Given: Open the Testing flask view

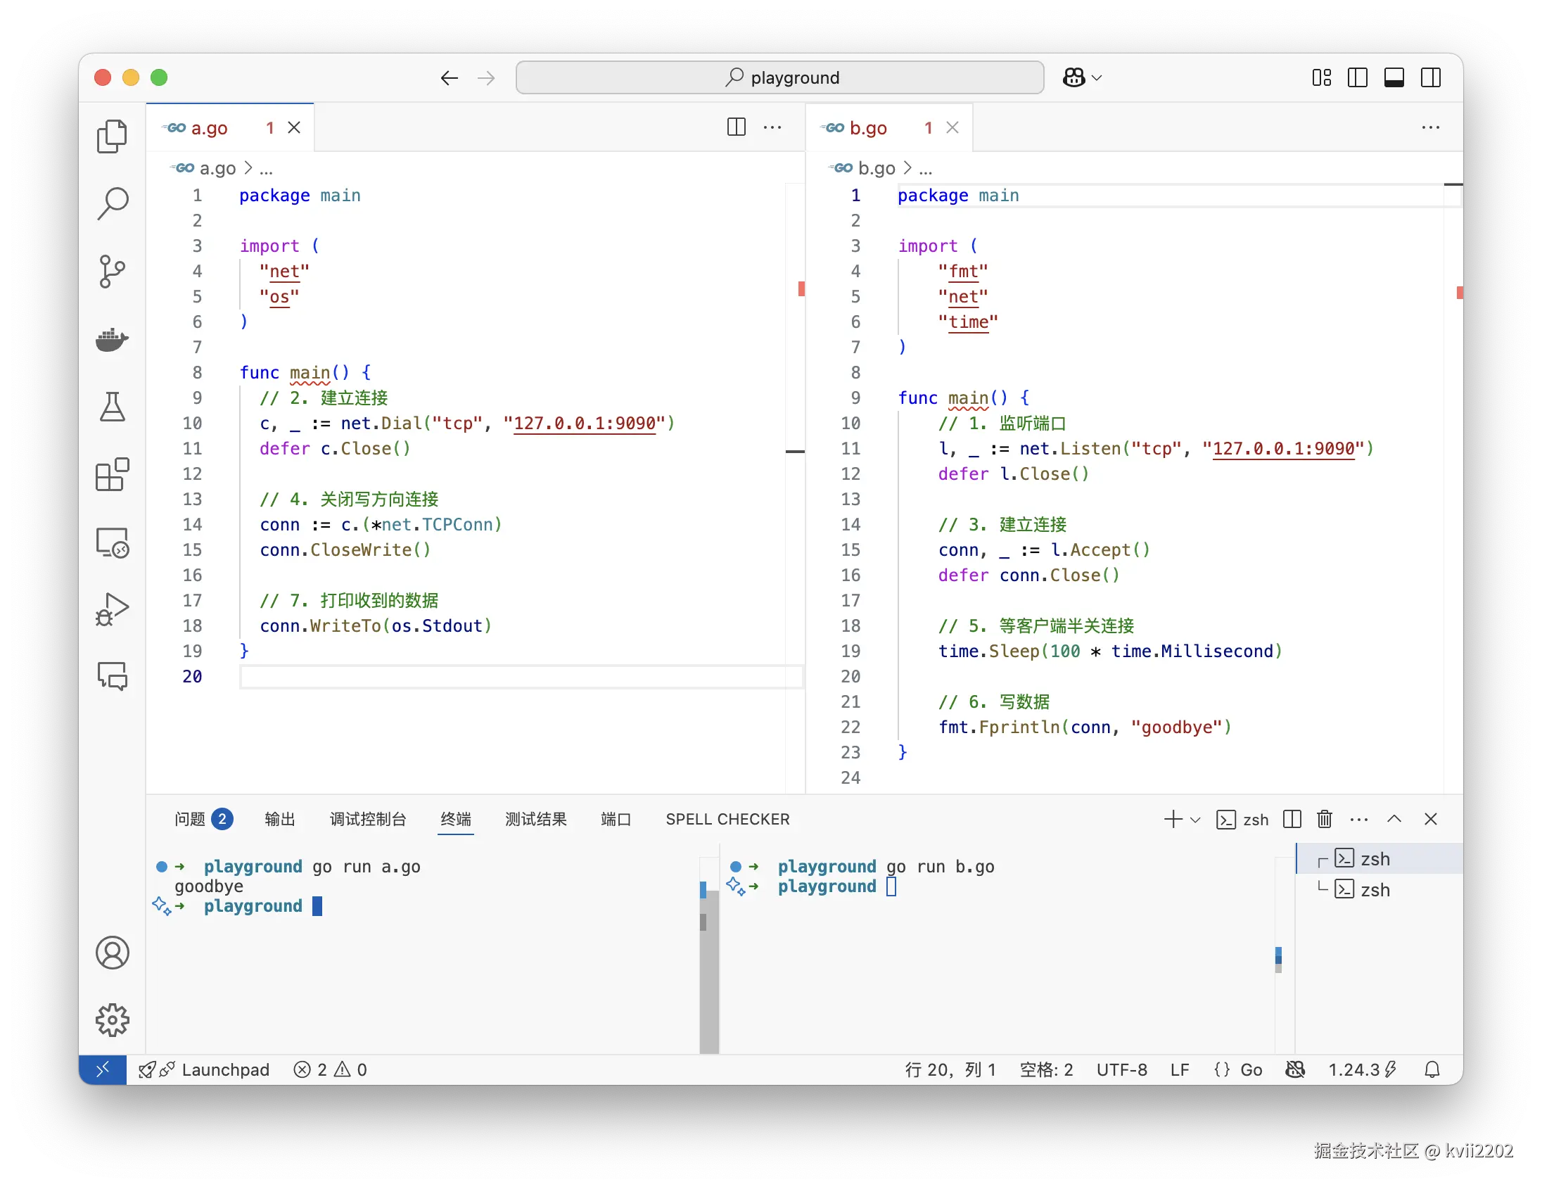Looking at the screenshot, I should (113, 407).
